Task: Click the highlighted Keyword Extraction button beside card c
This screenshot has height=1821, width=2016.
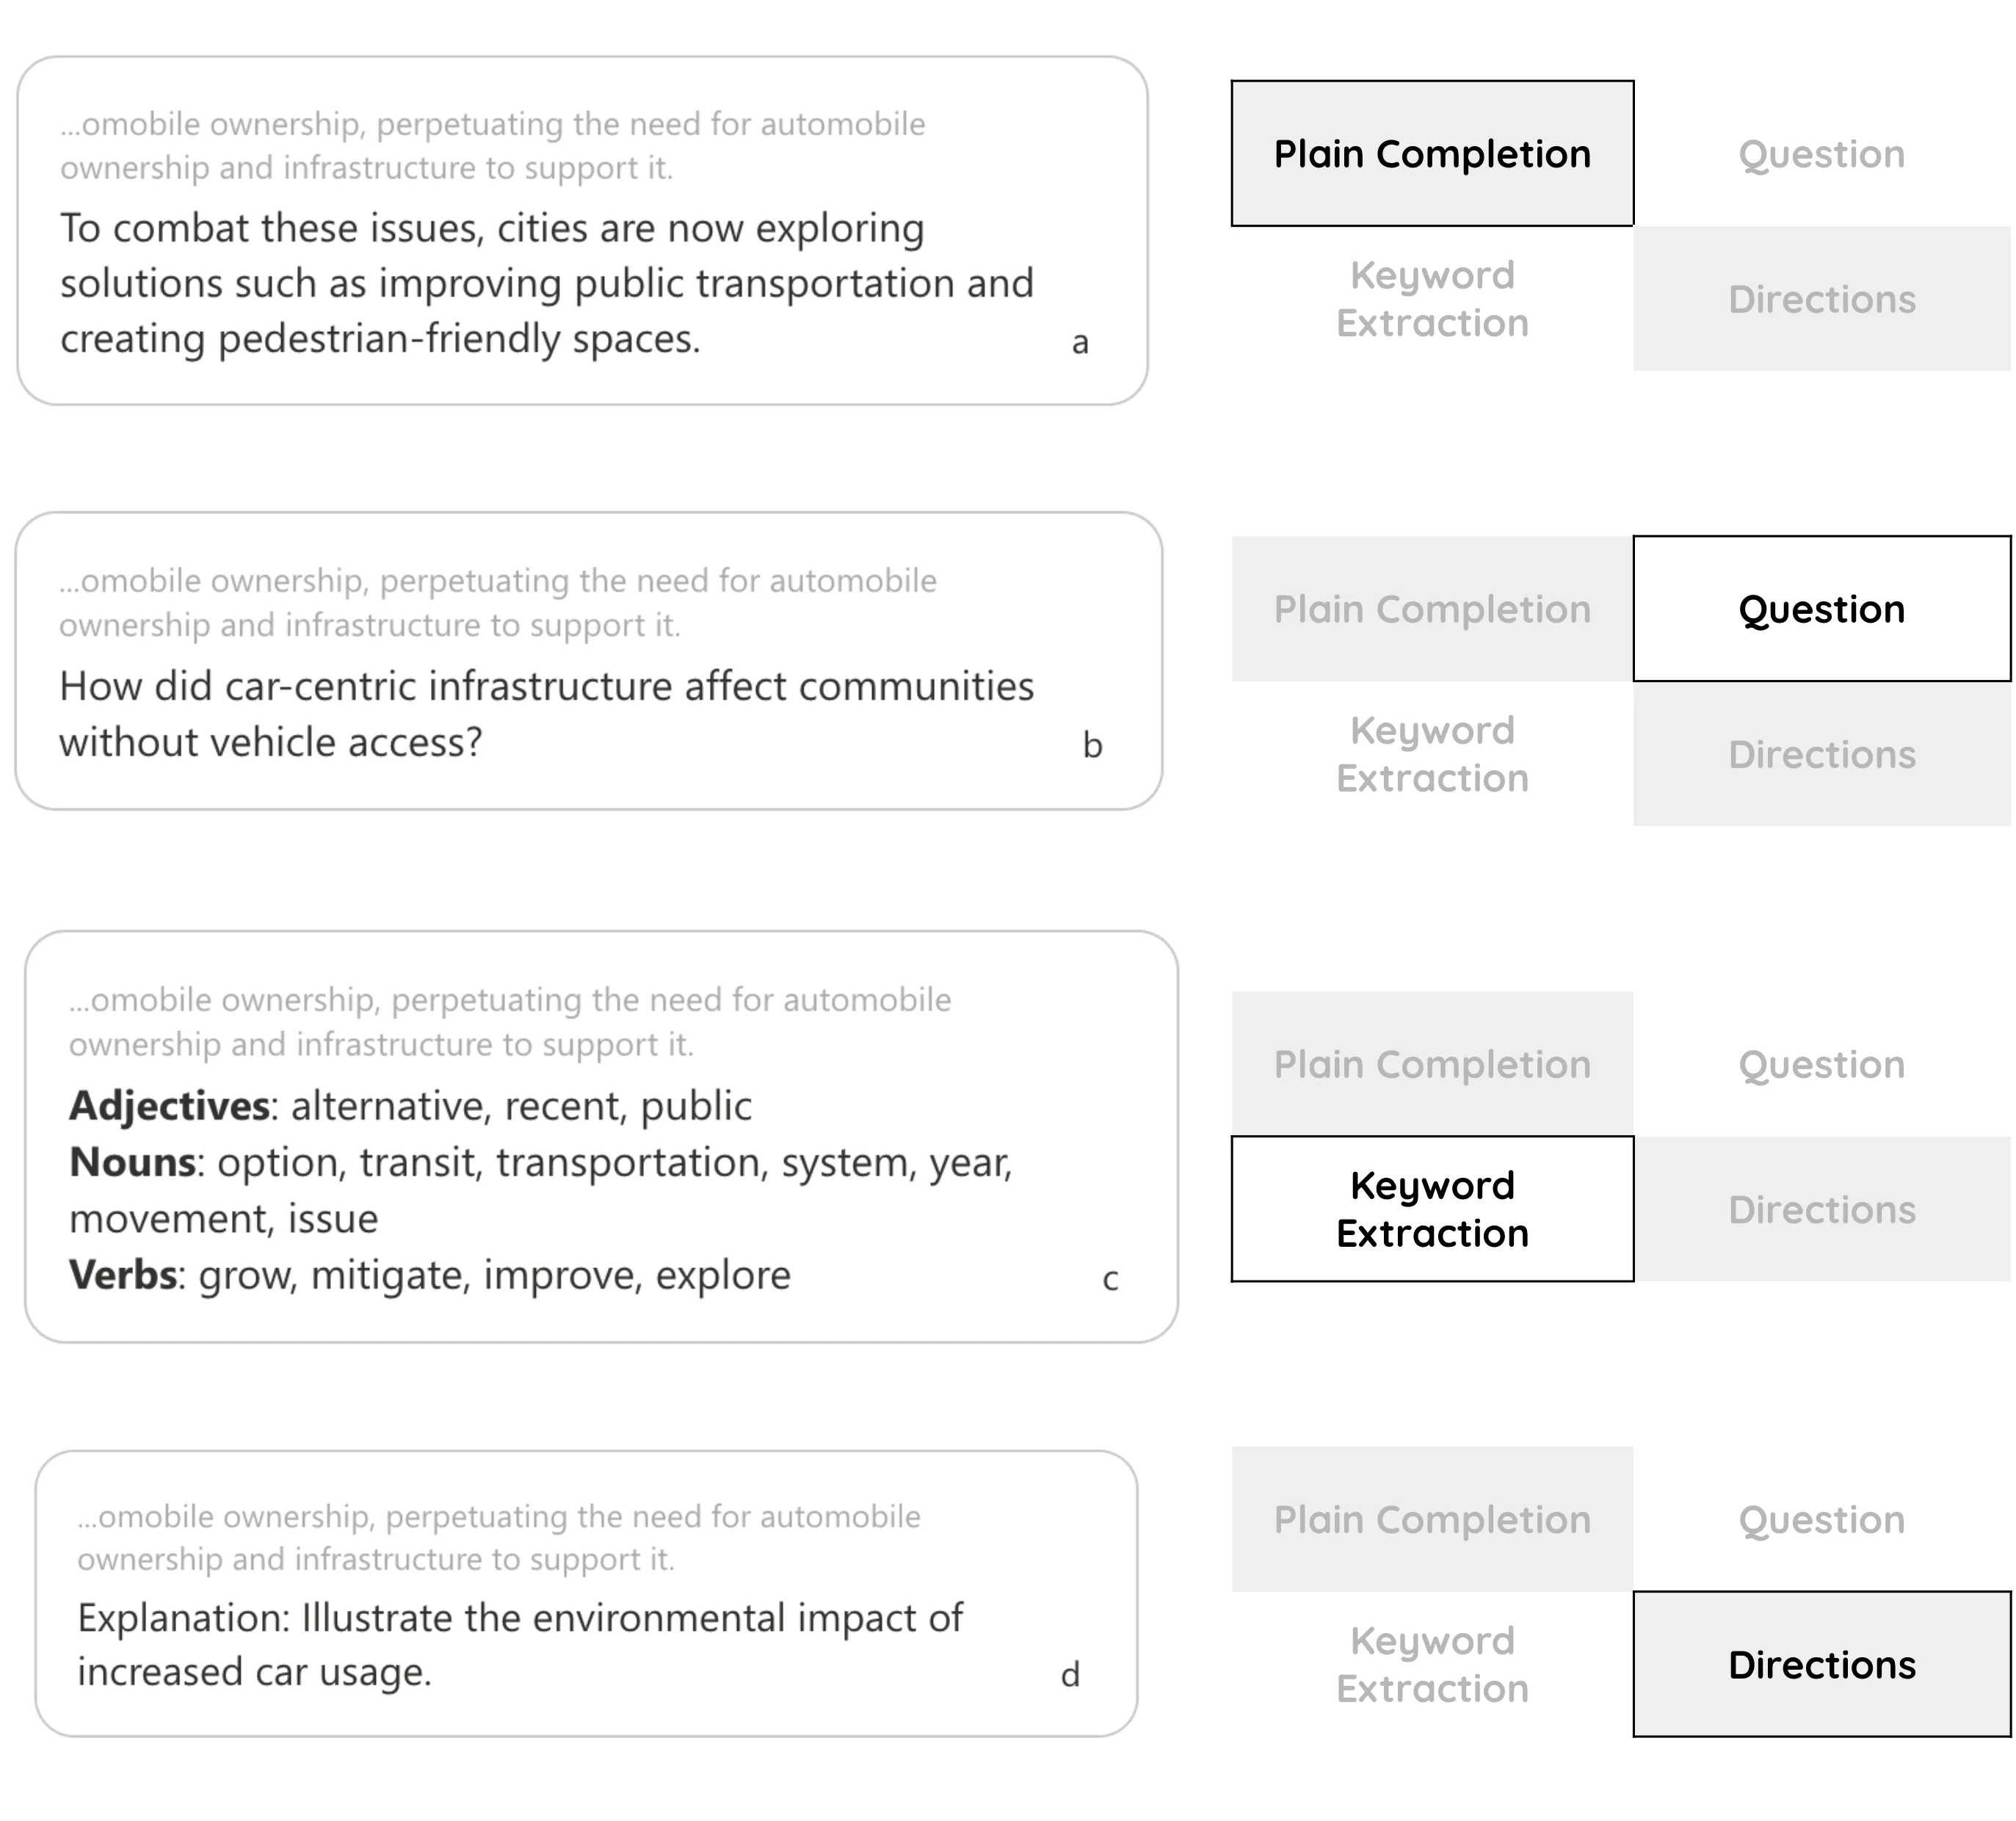Action: click(x=1431, y=1209)
